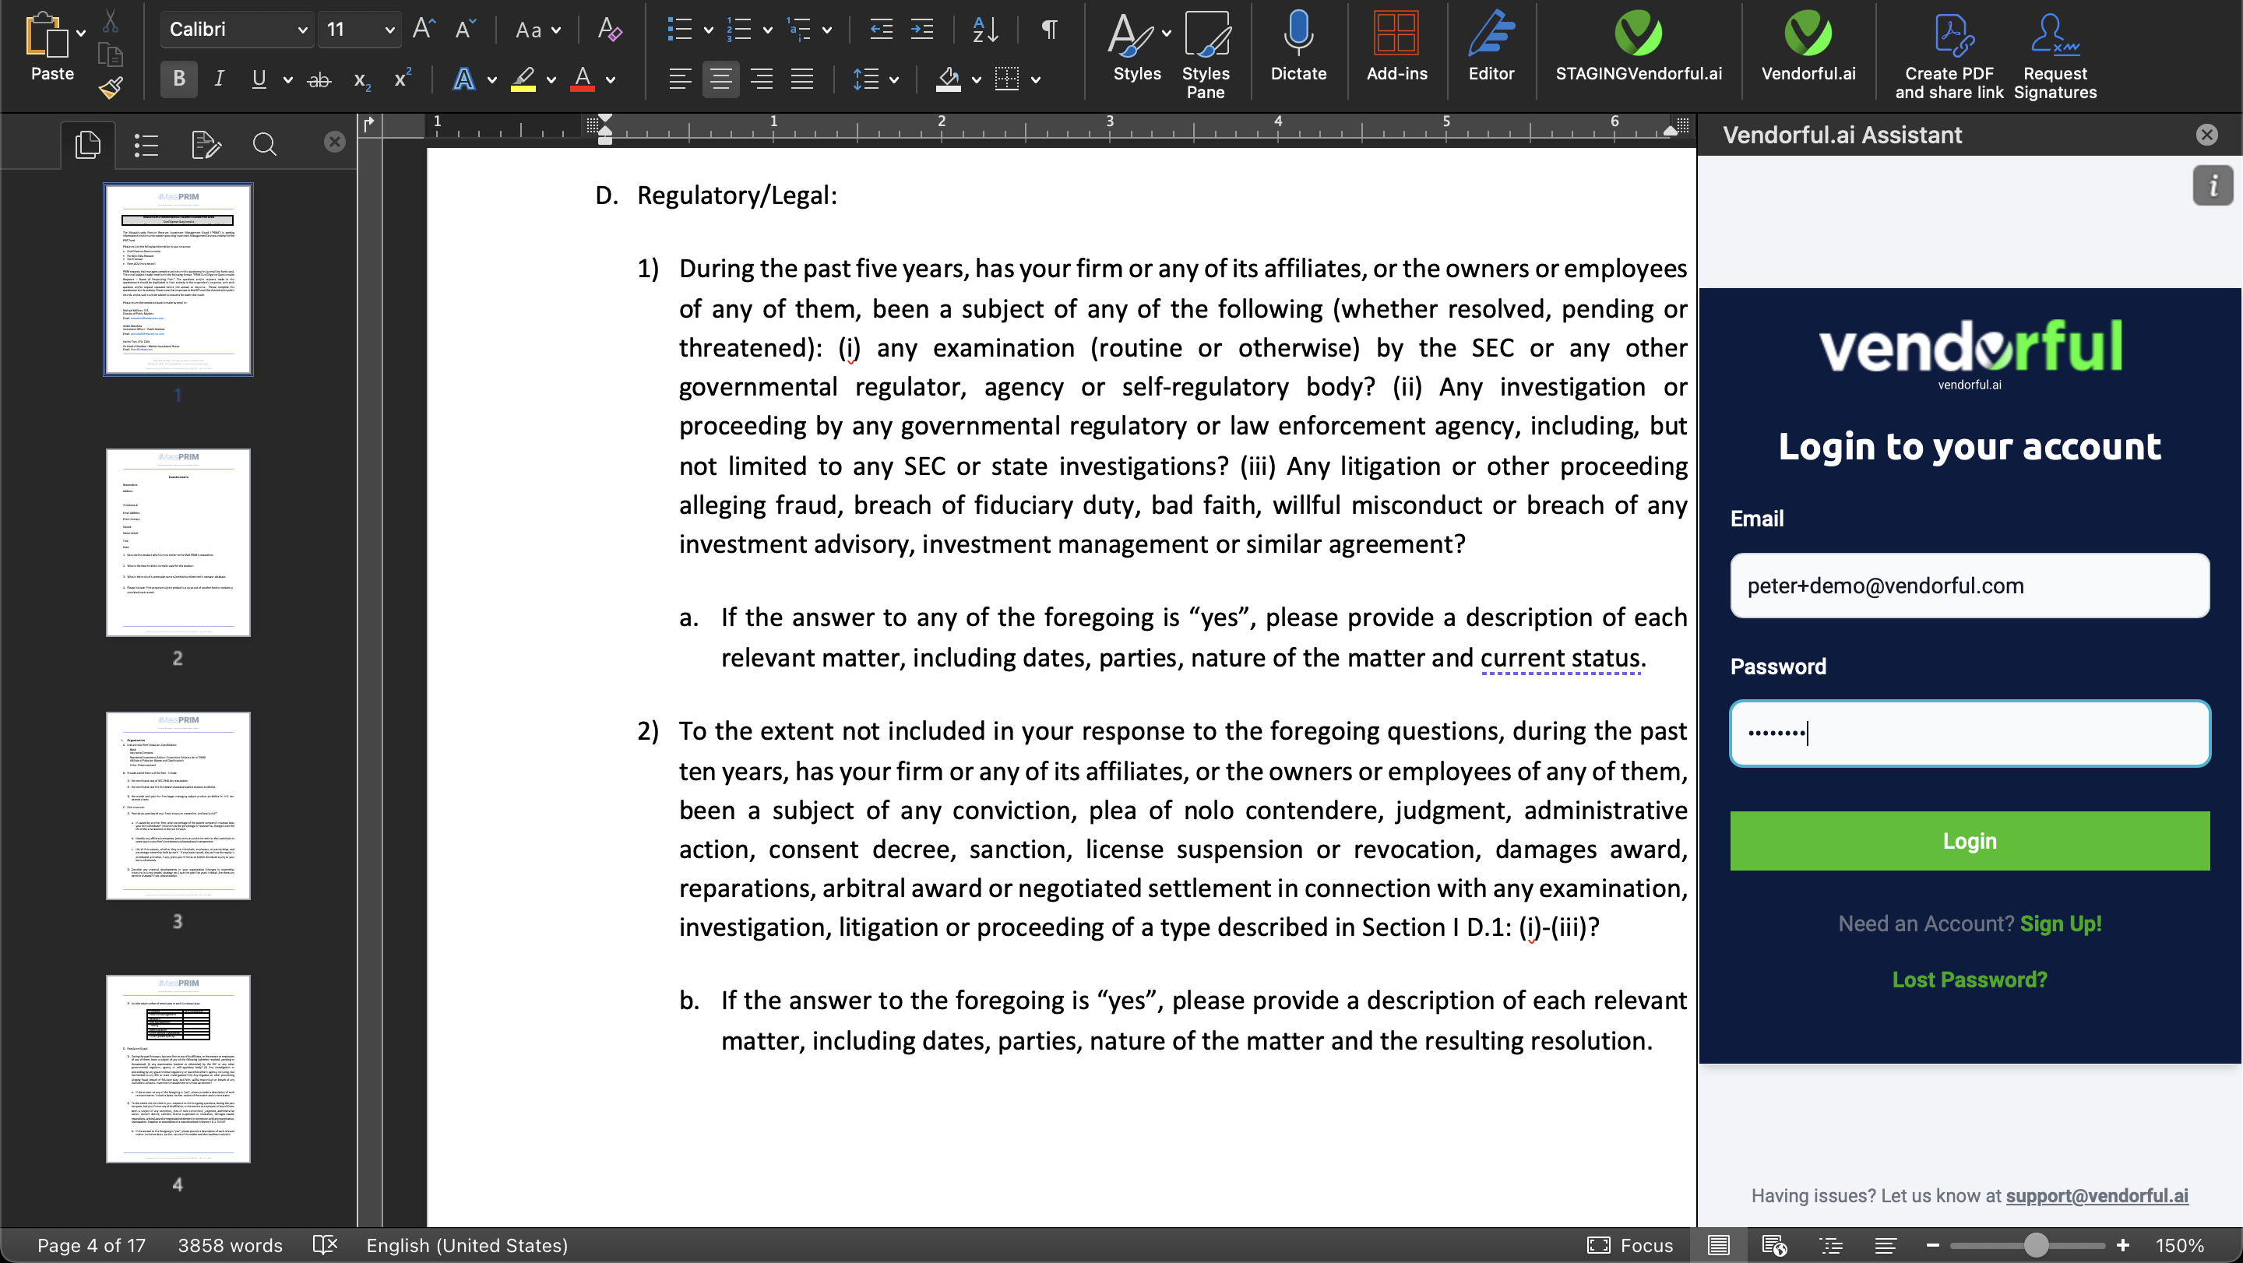This screenshot has height=1263, width=2243.
Task: Select the page 2 thumbnail
Action: pos(178,542)
